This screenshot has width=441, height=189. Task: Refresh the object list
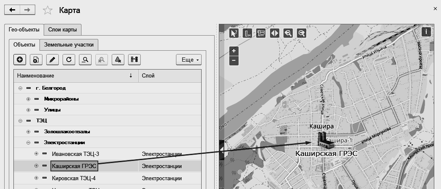point(69,60)
